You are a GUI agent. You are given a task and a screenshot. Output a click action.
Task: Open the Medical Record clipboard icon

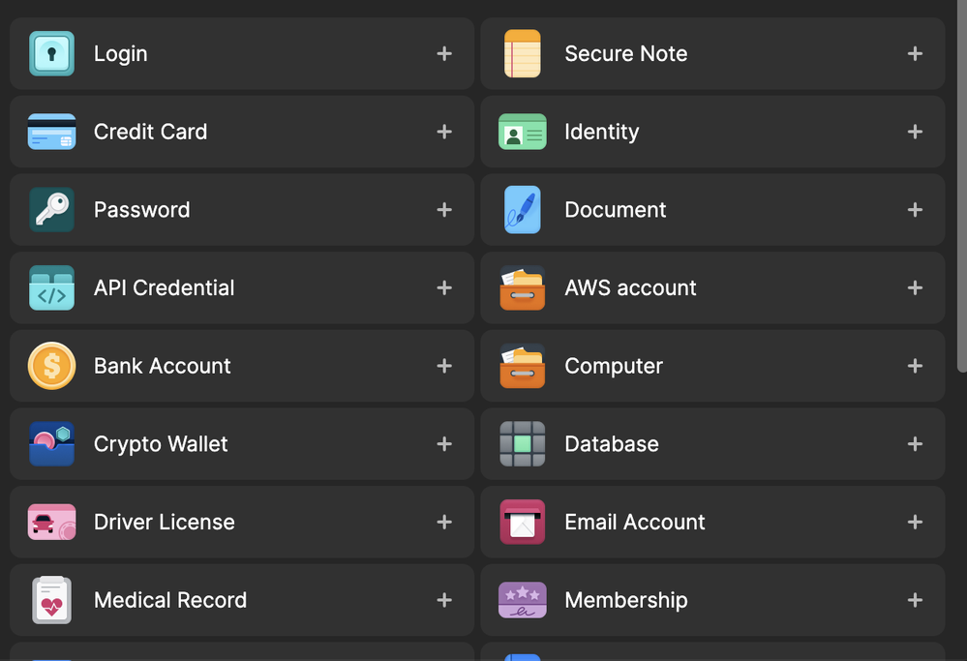pyautogui.click(x=51, y=600)
